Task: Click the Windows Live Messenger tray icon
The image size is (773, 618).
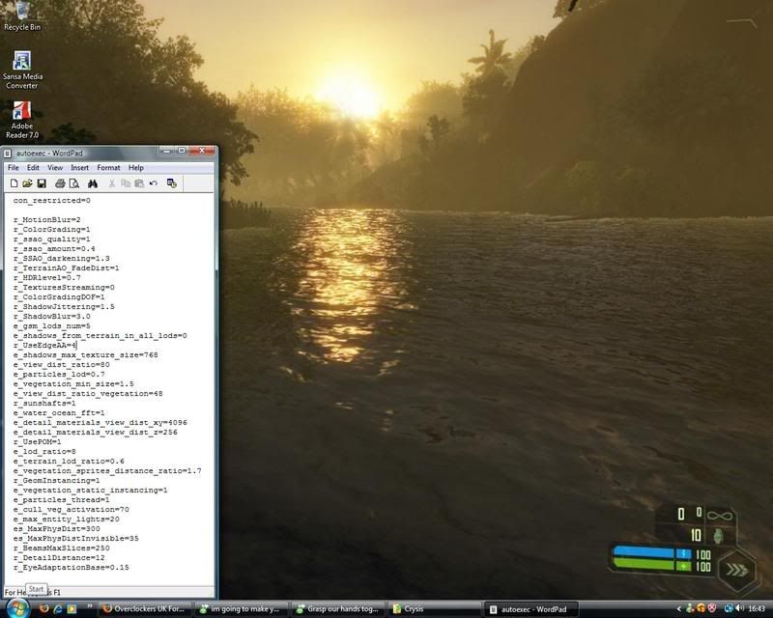Action: tap(690, 608)
